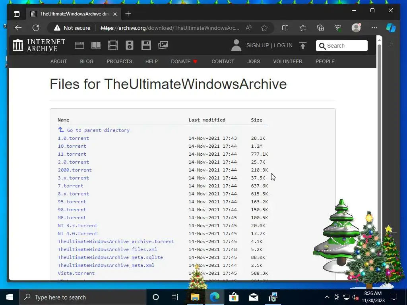This screenshot has width=407, height=305.
Task: Download Vista.torrent file
Action: coord(76,273)
